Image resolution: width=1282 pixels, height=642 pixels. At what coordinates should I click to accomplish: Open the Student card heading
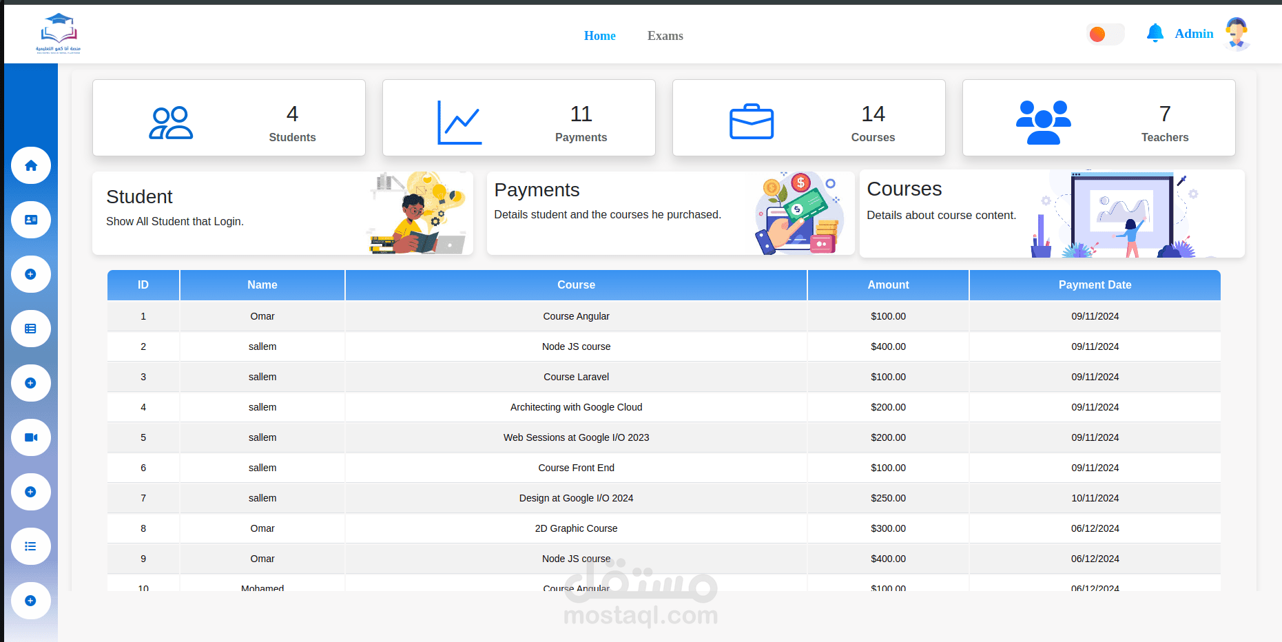tap(139, 197)
